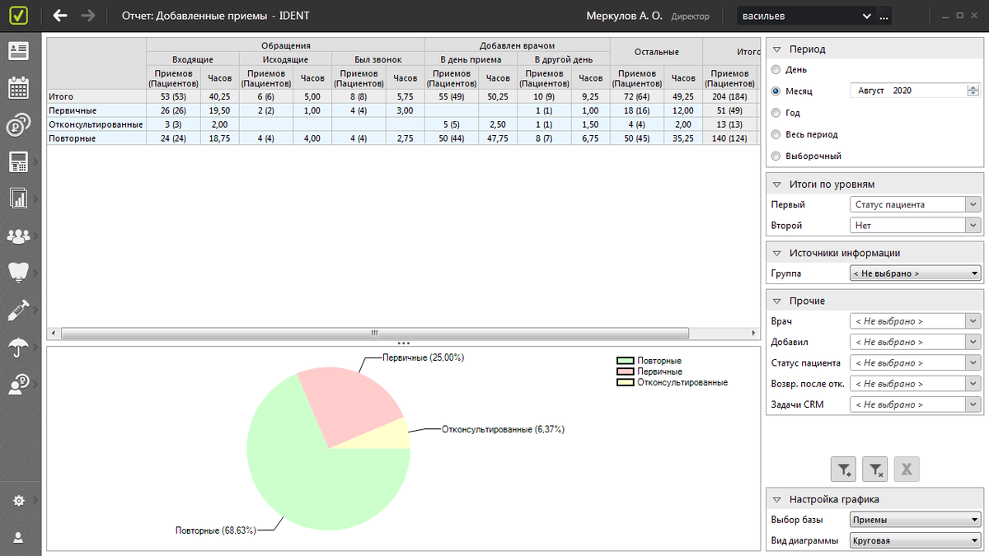
Task: Open the ruble coins finance icon
Action: click(x=18, y=126)
